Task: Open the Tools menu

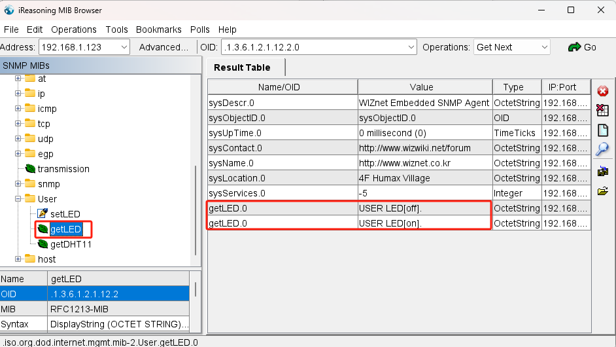Action: click(116, 29)
